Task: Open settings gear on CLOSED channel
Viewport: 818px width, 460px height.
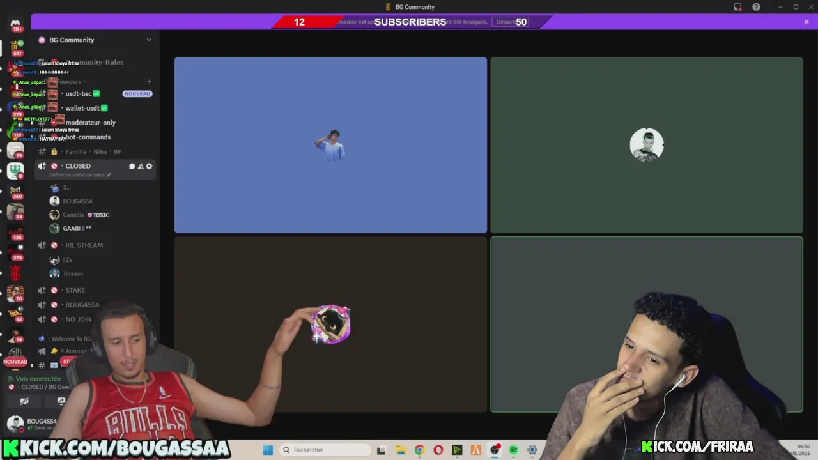Action: (x=150, y=166)
